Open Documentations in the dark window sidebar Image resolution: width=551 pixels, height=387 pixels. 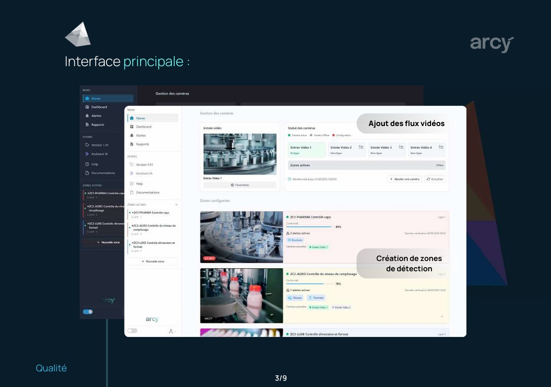tap(103, 173)
